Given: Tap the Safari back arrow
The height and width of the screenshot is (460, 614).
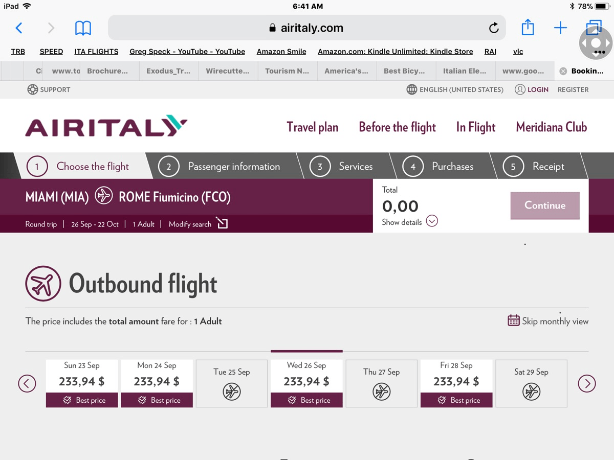Looking at the screenshot, I should click(x=19, y=28).
